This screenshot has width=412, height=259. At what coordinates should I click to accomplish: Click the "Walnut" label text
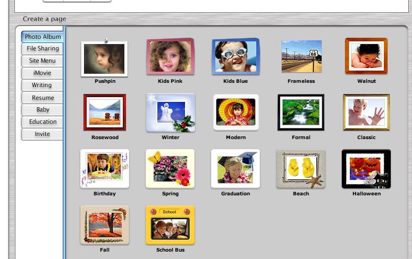click(366, 81)
